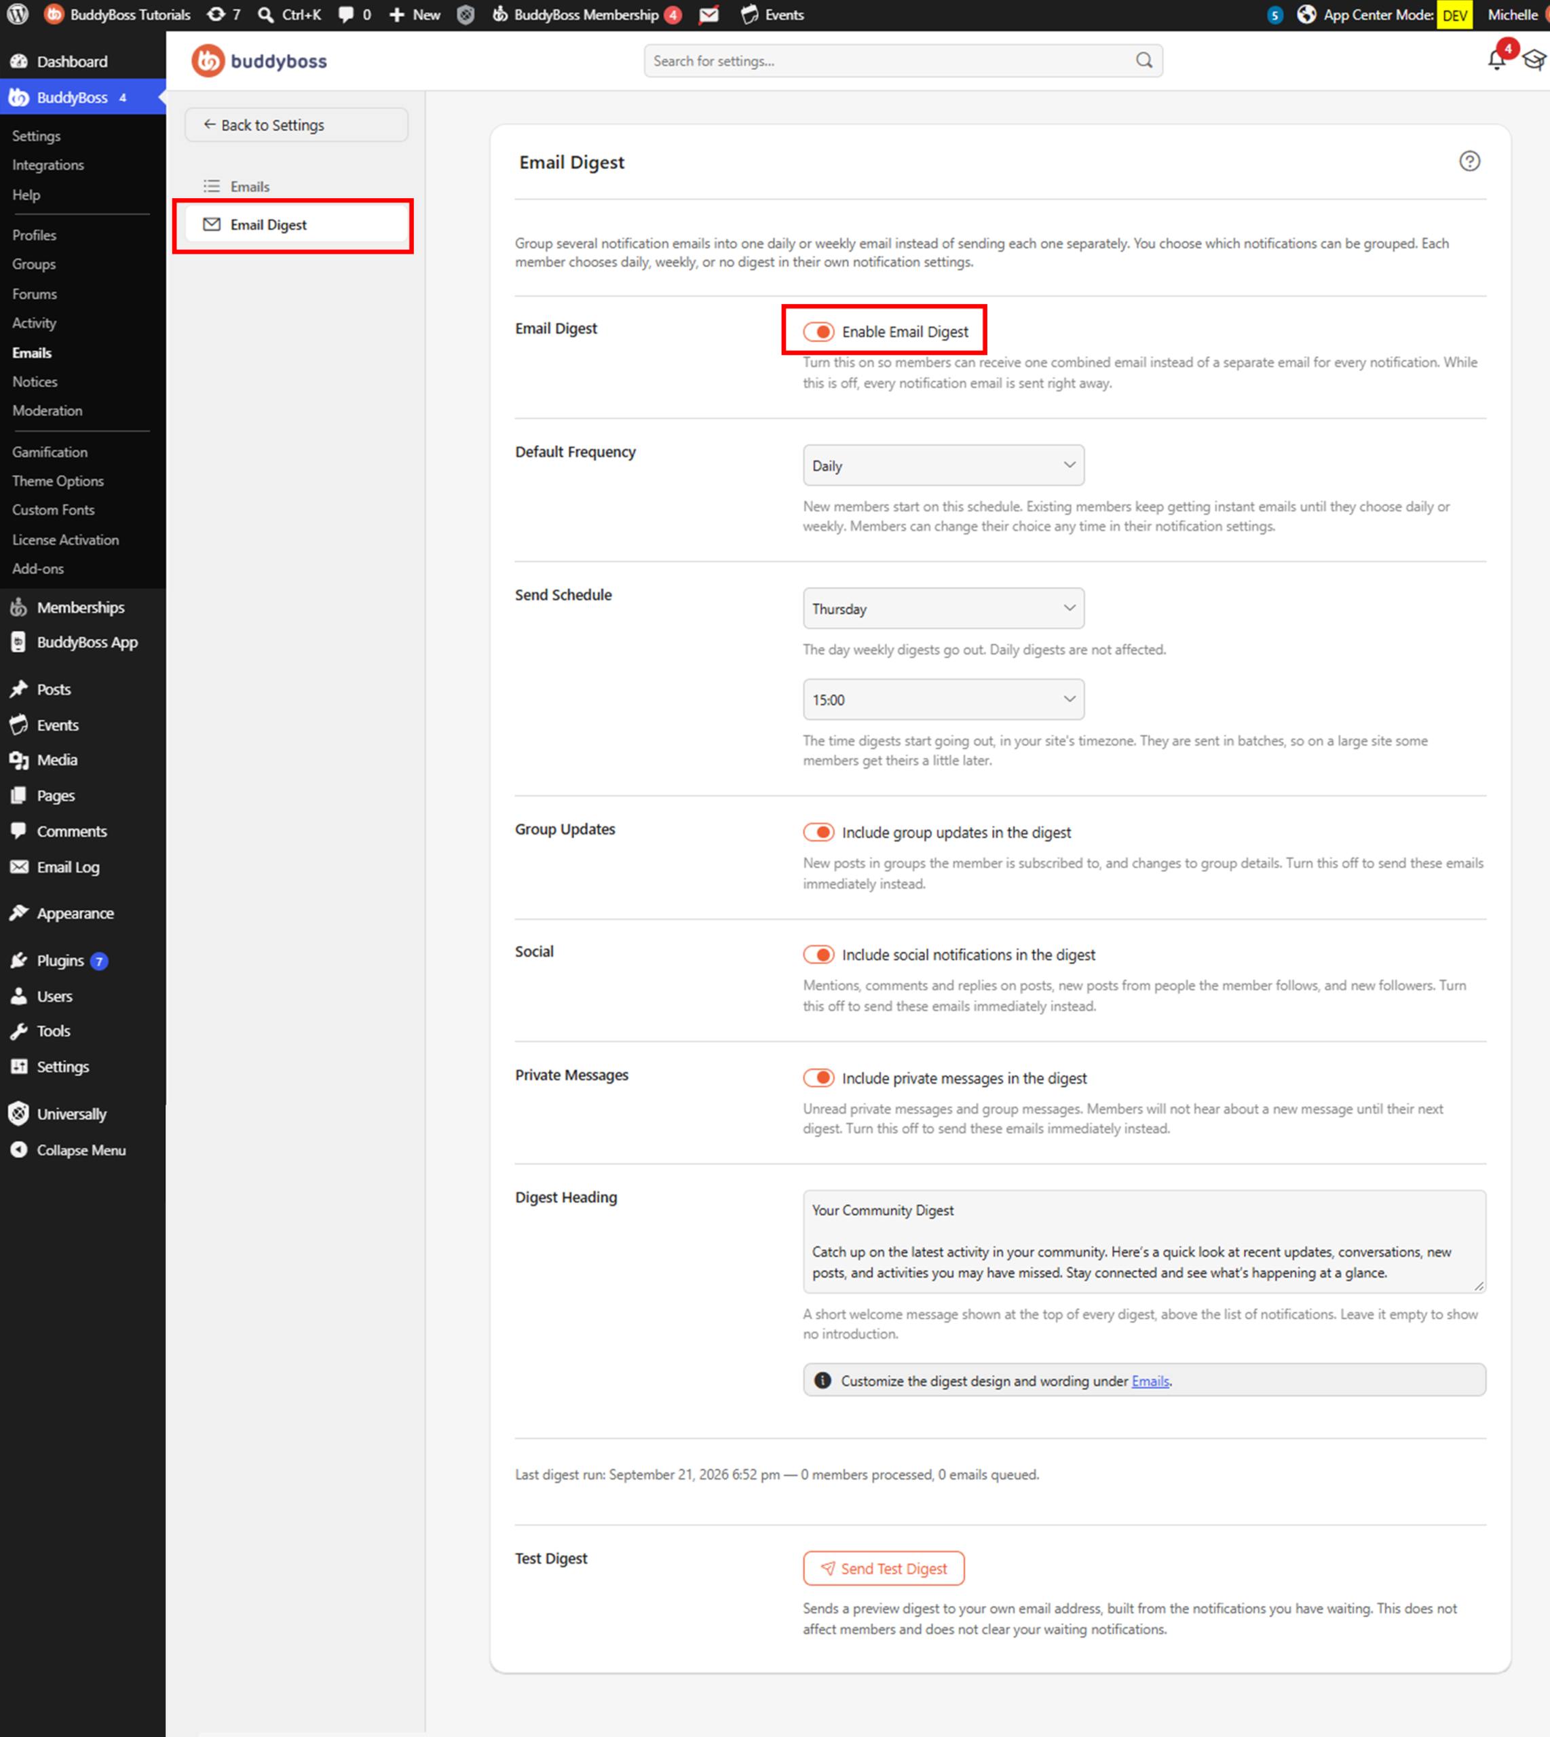1550x1737 pixels.
Task: Open the Ctrl+K search icon
Action: tap(290, 14)
